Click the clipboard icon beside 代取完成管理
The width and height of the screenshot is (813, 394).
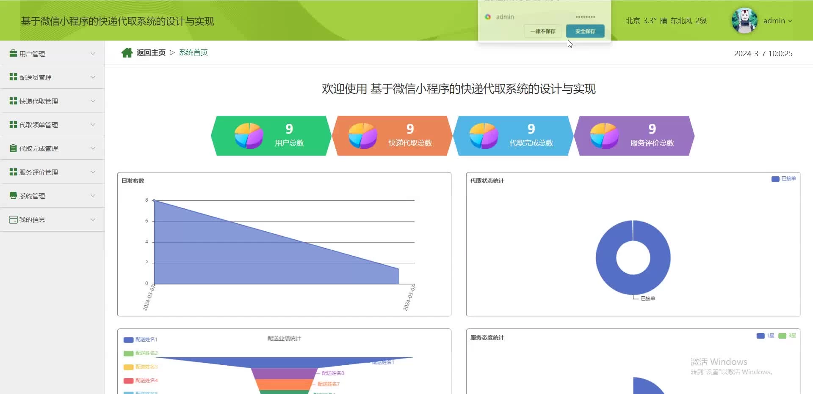coord(13,148)
